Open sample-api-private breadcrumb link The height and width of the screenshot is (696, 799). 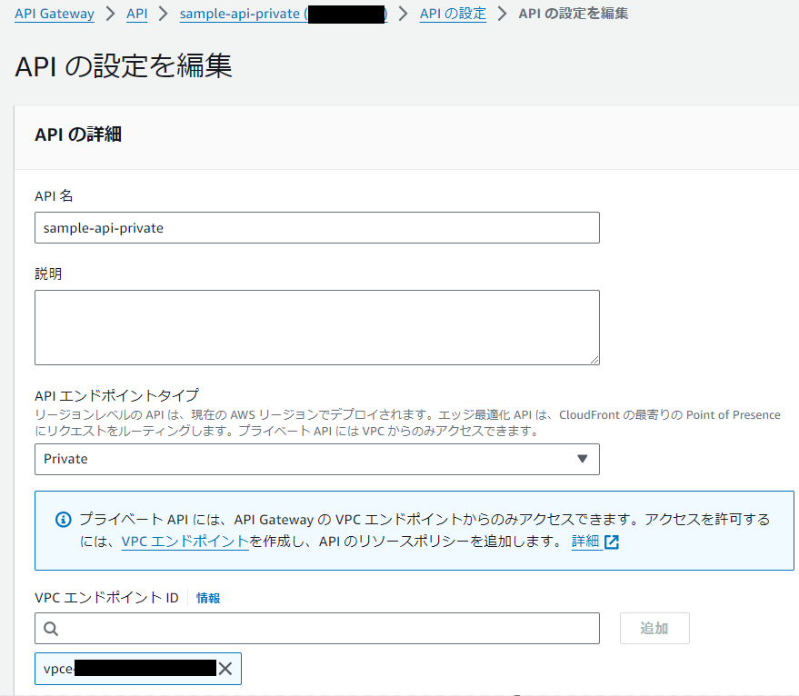click(x=284, y=14)
